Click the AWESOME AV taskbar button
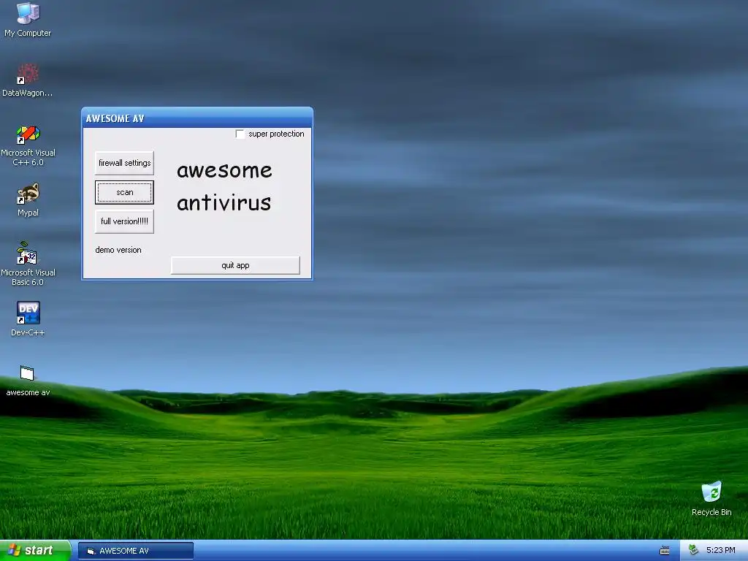 136,551
